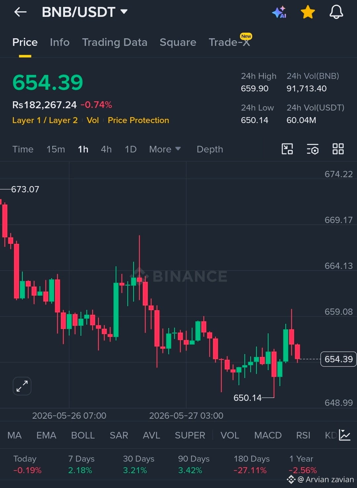
Task: Toggle the BOLL indicator
Action: [x=83, y=435]
